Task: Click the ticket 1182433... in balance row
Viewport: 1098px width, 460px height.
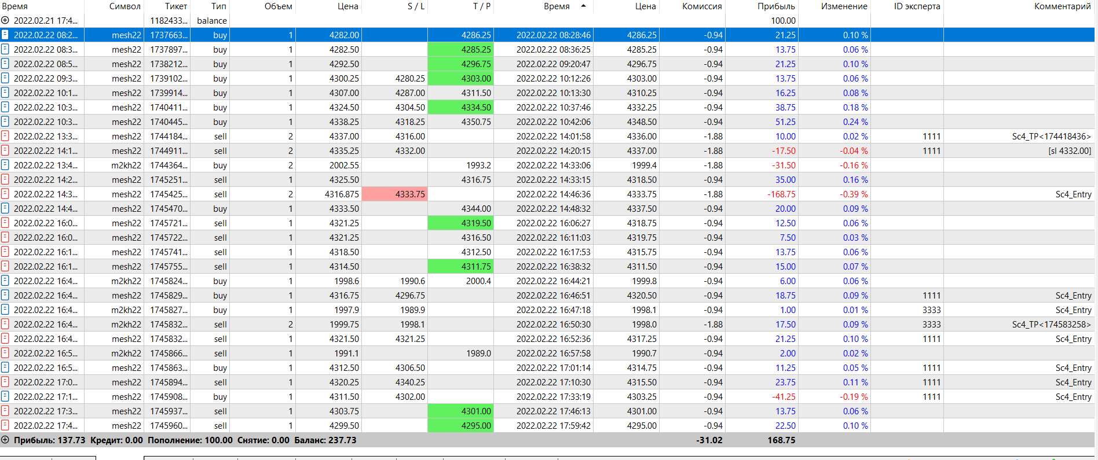Action: pyautogui.click(x=169, y=20)
